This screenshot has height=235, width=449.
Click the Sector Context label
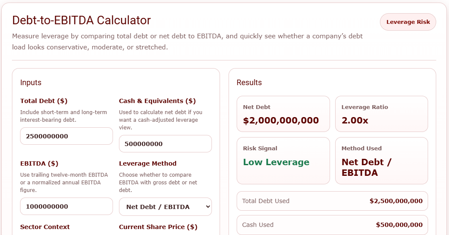[x=45, y=227]
